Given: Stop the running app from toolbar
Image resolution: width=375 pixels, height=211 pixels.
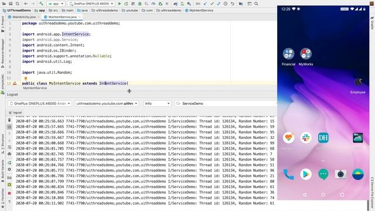Looking at the screenshot, I should pyautogui.click(x=167, y=4).
